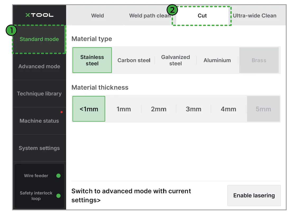This screenshot has width=293, height=216.
Task: Choose Aluminium as material type
Action: click(217, 60)
